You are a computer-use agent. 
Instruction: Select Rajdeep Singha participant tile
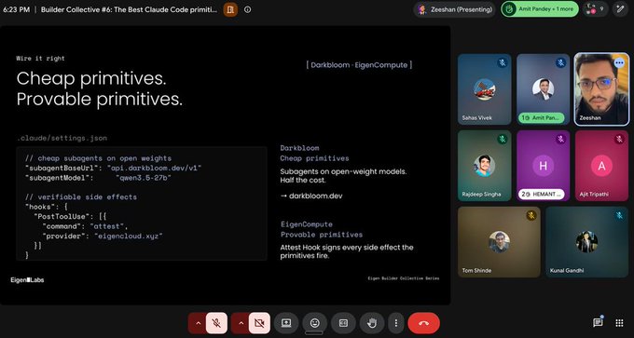click(x=485, y=166)
